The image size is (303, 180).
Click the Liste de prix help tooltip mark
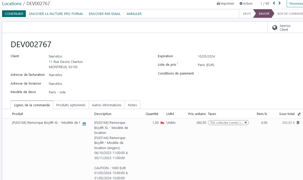coord(177,63)
